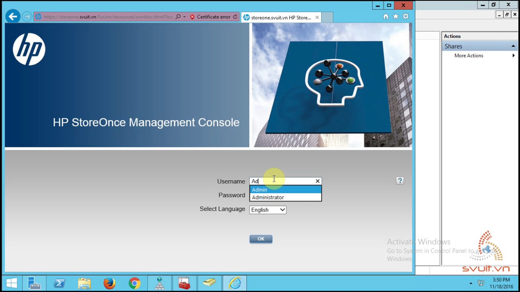Open the help question mark icon
Viewport: 520px width, 292px height.
coord(400,181)
